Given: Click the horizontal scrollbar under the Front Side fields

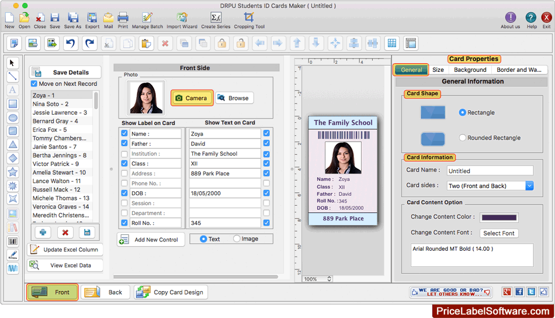Looking at the screenshot, I should (x=196, y=276).
